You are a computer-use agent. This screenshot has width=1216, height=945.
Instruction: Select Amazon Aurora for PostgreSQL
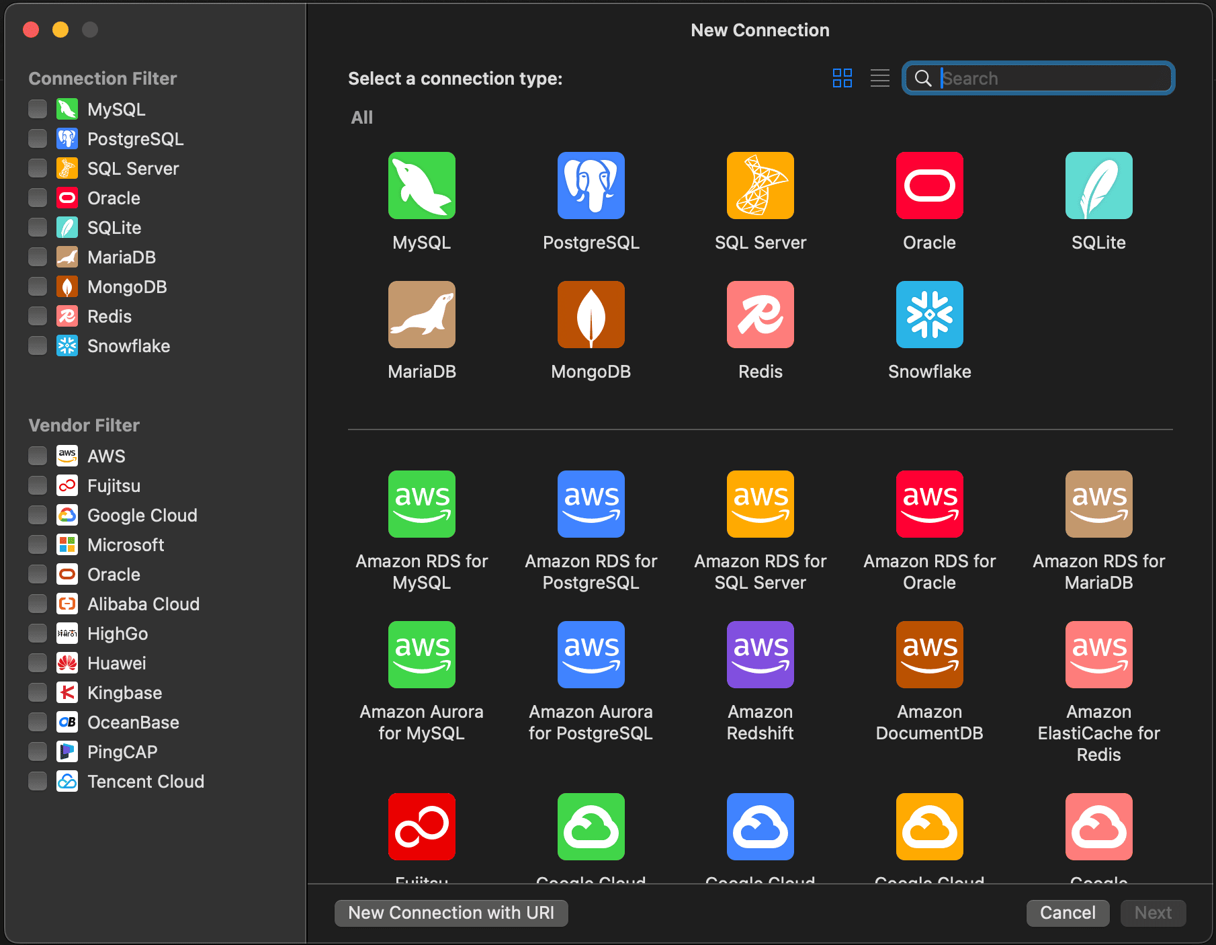click(591, 655)
